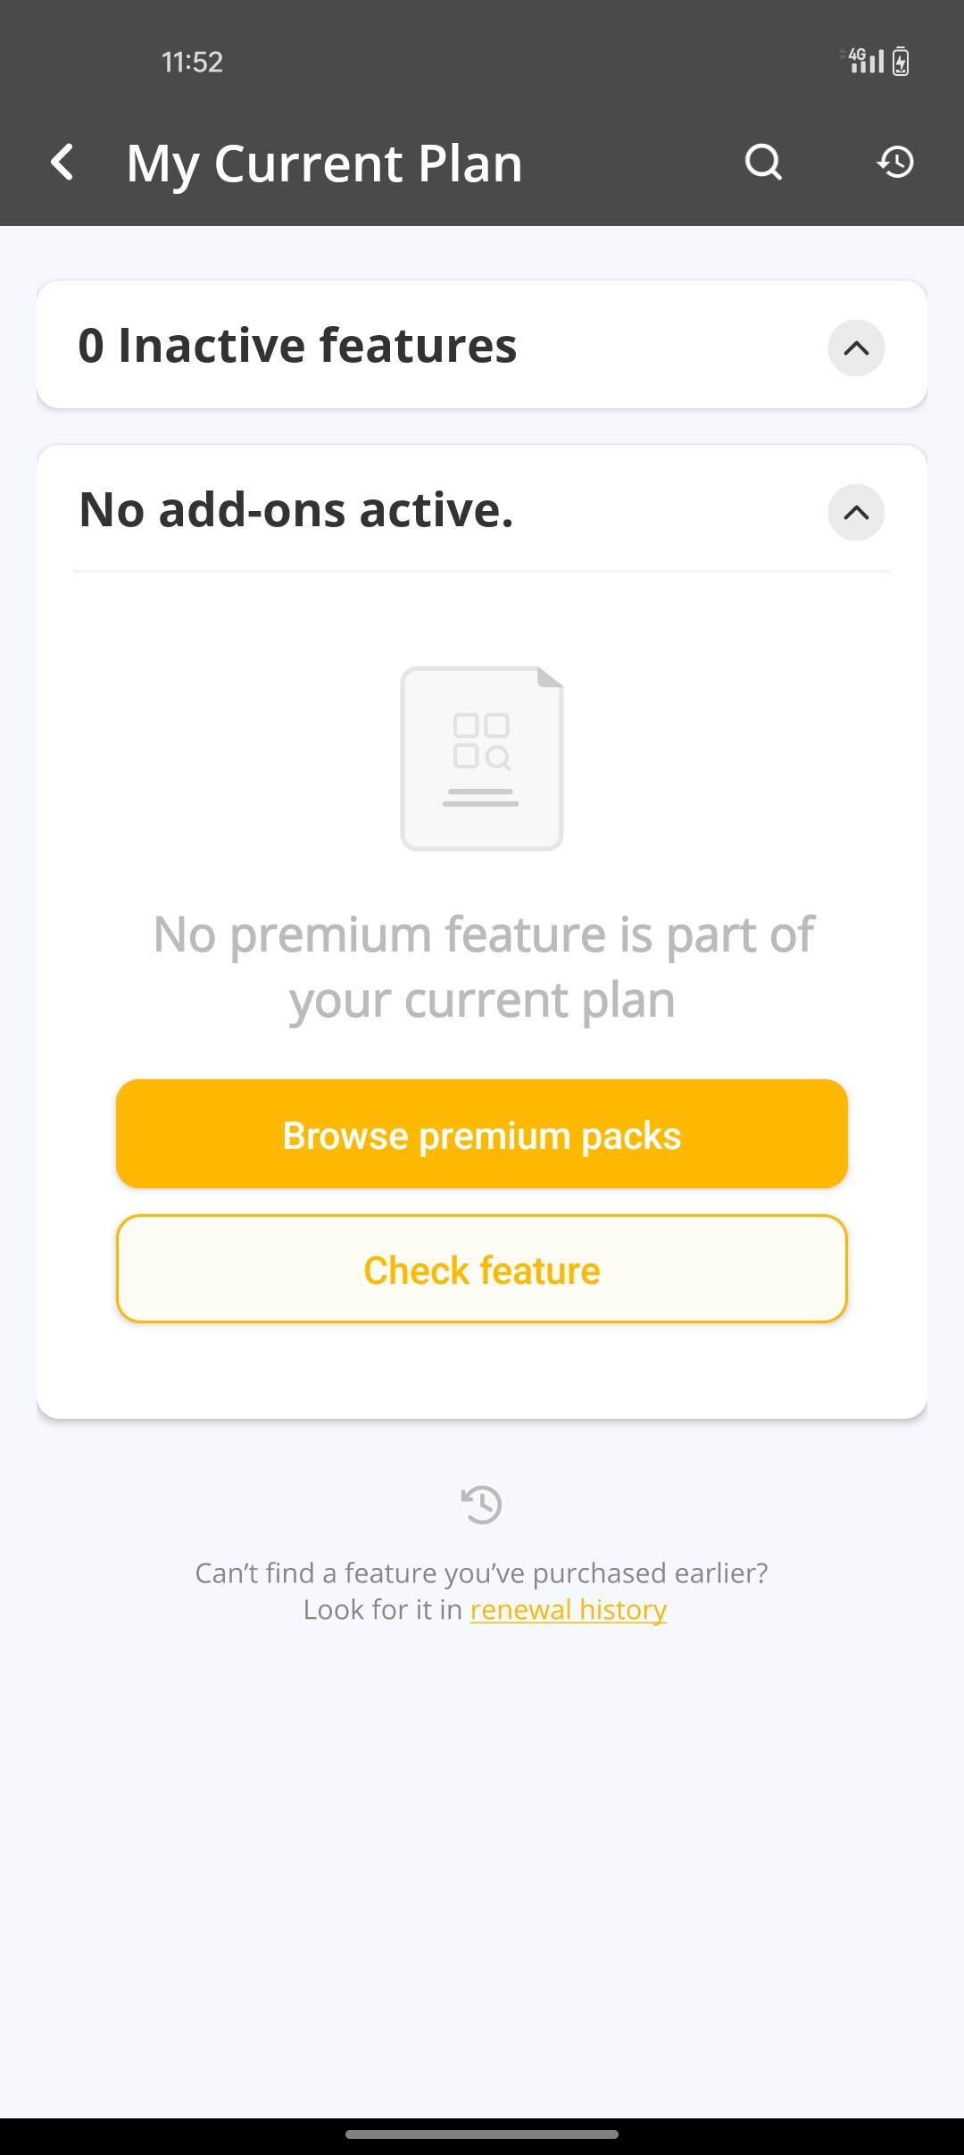The height and width of the screenshot is (2155, 964).
Task: Go back from My Current Plan
Action: coord(62,163)
